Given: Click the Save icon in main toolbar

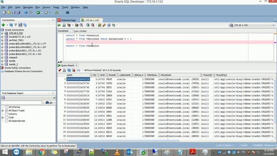Looking at the screenshot, I should [x=13, y=13].
